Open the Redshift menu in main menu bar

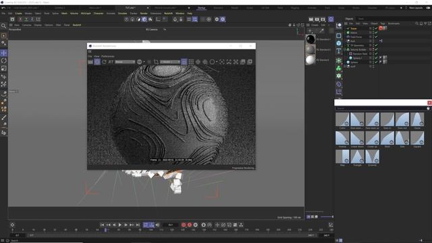[x=168, y=13]
